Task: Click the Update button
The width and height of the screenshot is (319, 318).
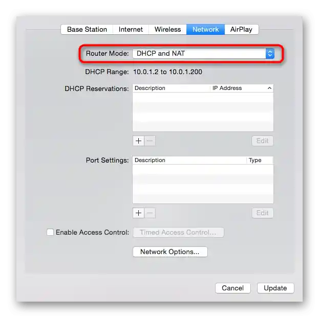Action: click(x=275, y=288)
